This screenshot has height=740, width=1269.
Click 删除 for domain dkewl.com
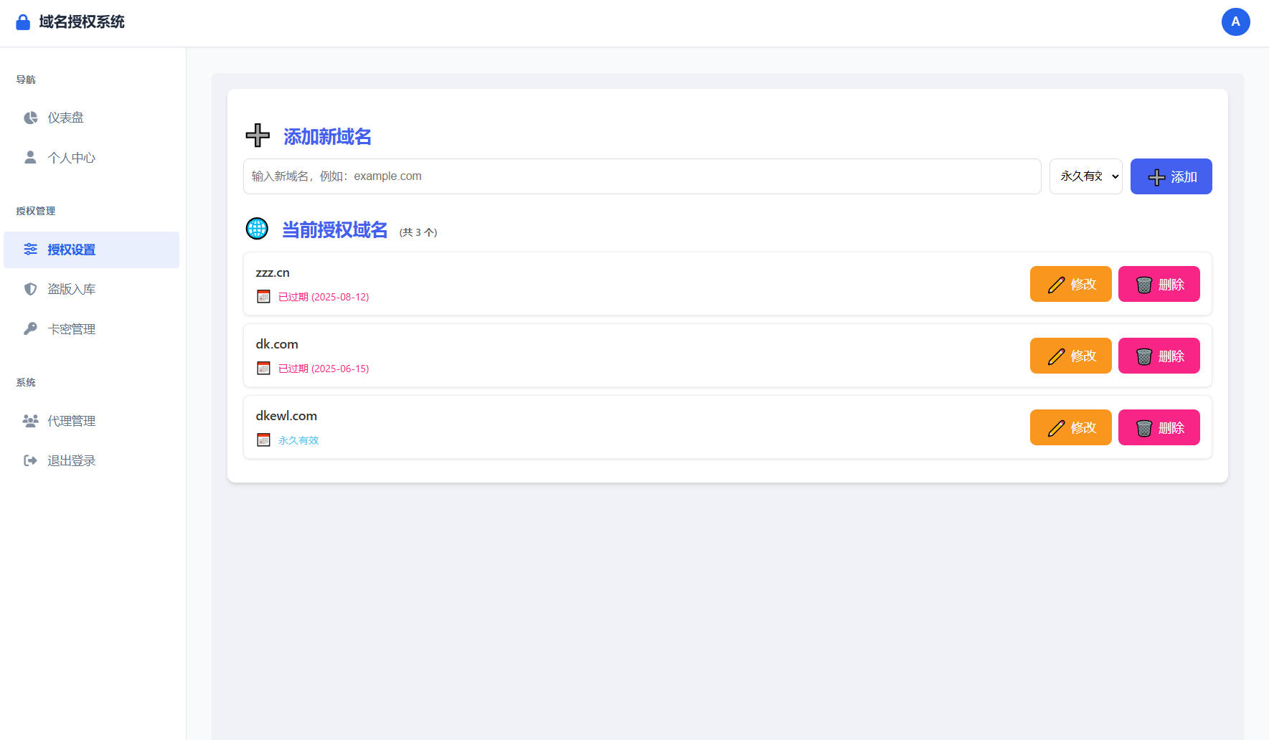point(1159,427)
